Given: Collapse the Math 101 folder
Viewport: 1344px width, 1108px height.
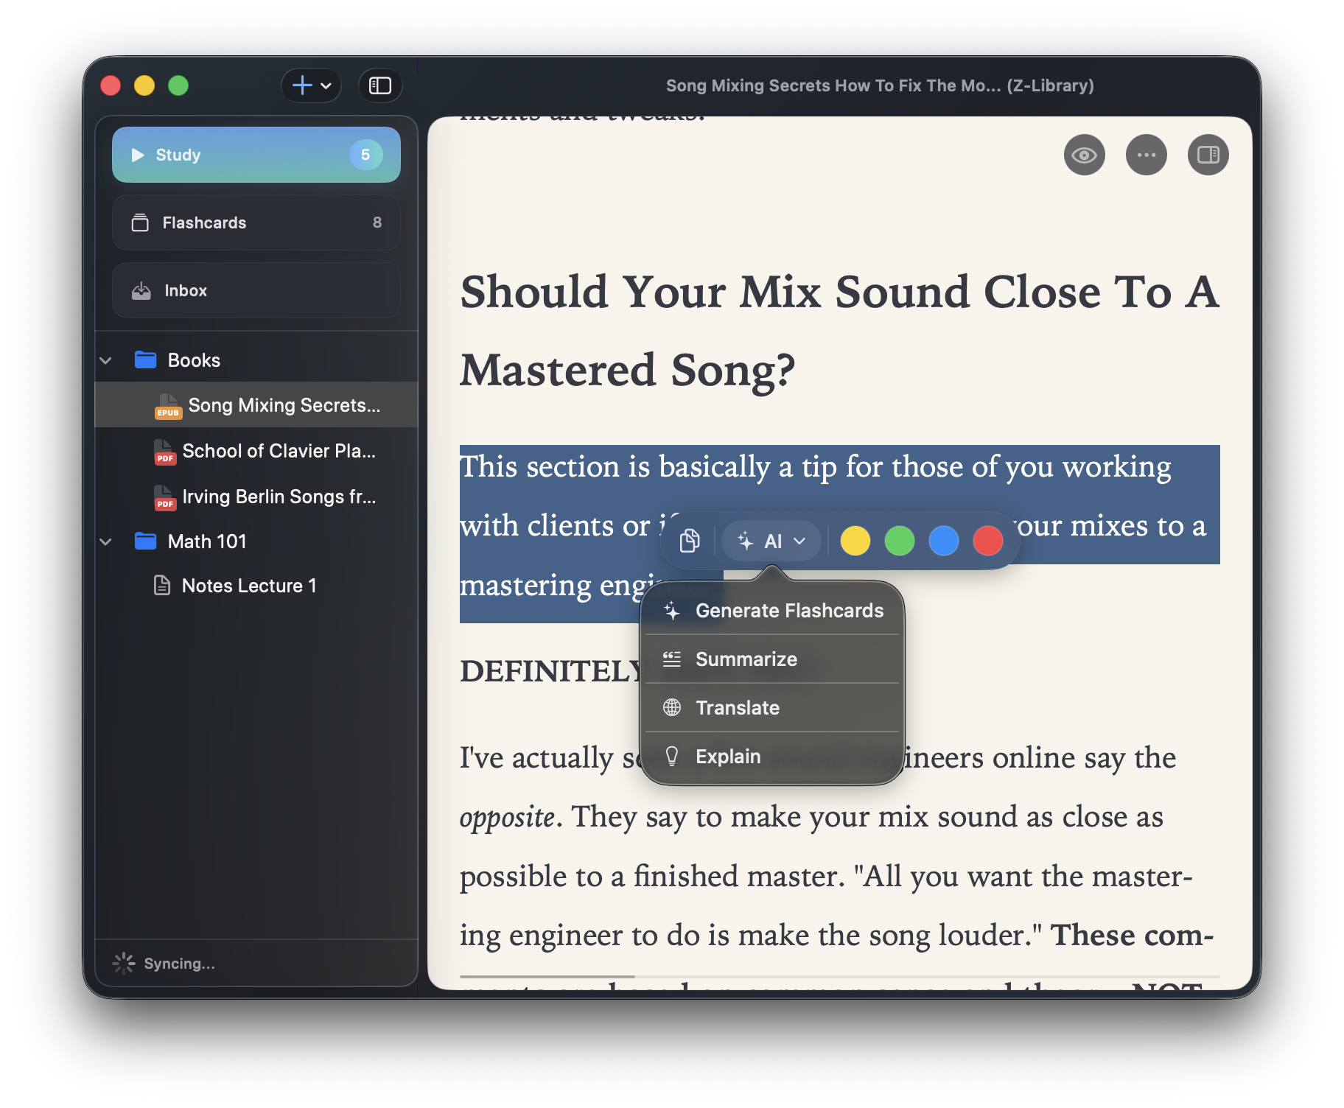Looking at the screenshot, I should pos(105,541).
